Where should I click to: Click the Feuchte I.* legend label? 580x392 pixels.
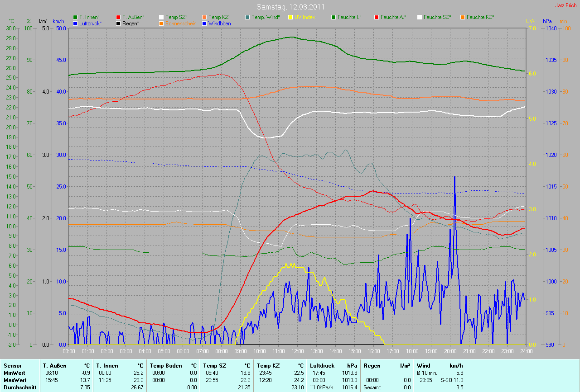pos(350,17)
